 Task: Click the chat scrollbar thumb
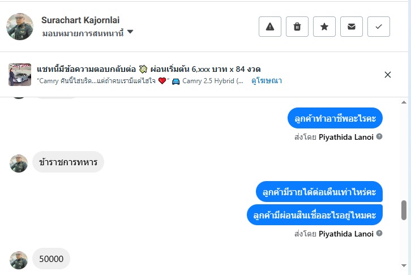pos(404,210)
